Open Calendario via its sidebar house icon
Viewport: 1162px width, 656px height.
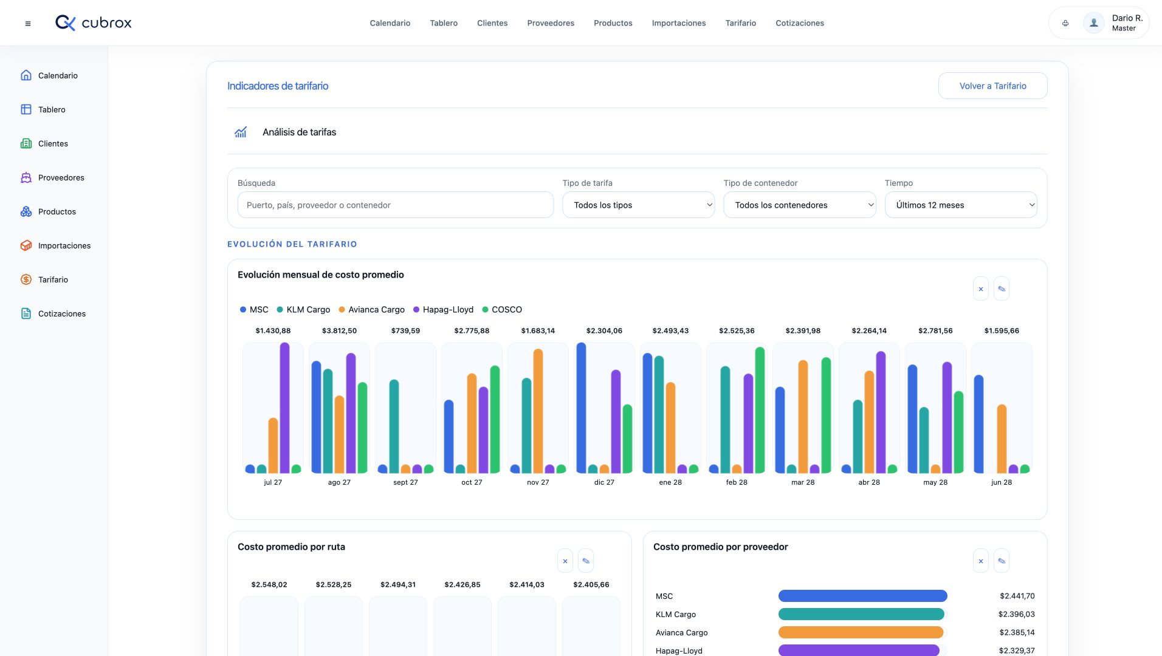coord(26,75)
